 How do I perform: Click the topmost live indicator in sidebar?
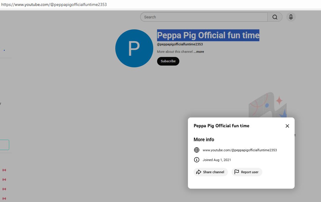pyautogui.click(x=4, y=170)
